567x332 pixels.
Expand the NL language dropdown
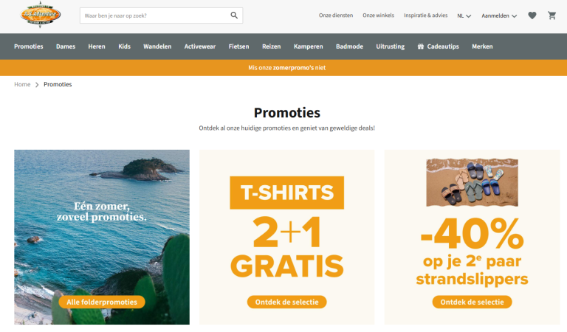(464, 16)
